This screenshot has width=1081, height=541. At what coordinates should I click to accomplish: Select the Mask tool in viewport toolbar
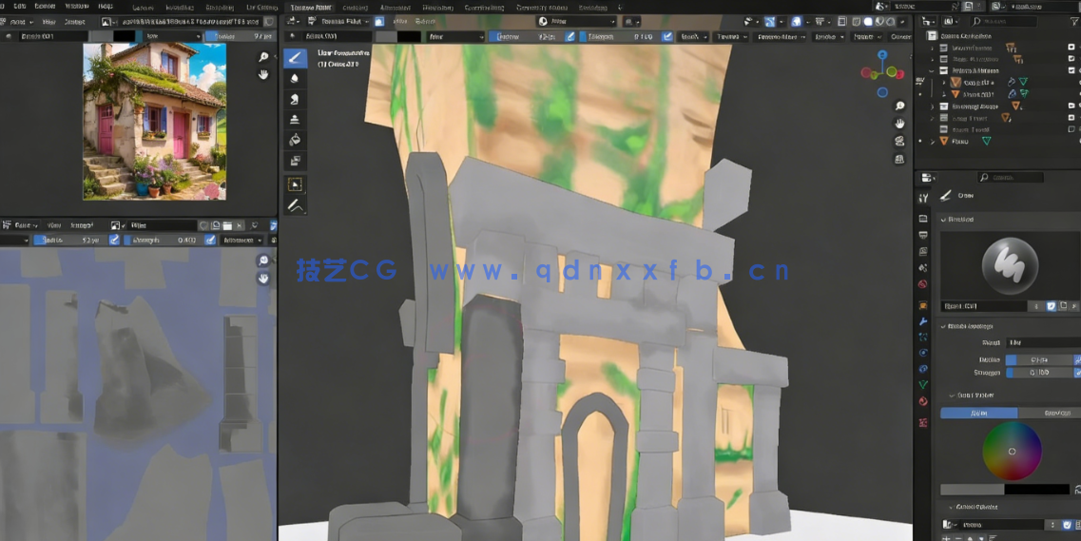[x=295, y=162]
